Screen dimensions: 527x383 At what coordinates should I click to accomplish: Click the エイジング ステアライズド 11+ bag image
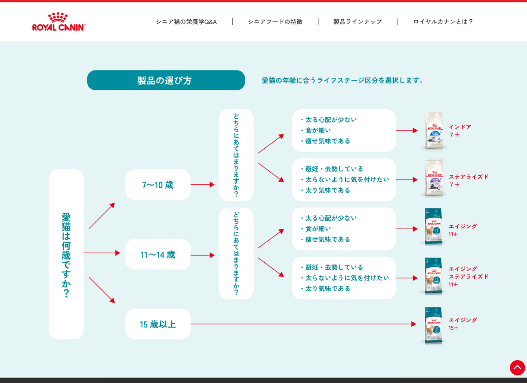click(433, 276)
